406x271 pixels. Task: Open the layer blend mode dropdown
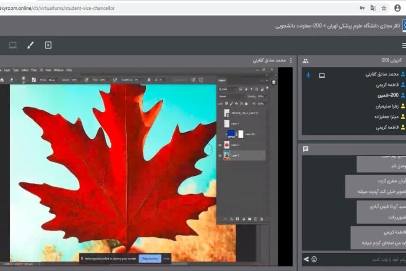click(231, 96)
